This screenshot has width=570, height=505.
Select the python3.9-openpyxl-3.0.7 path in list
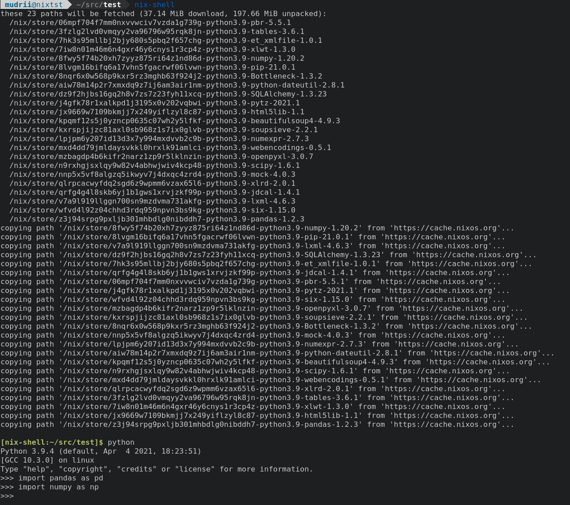(x=161, y=156)
